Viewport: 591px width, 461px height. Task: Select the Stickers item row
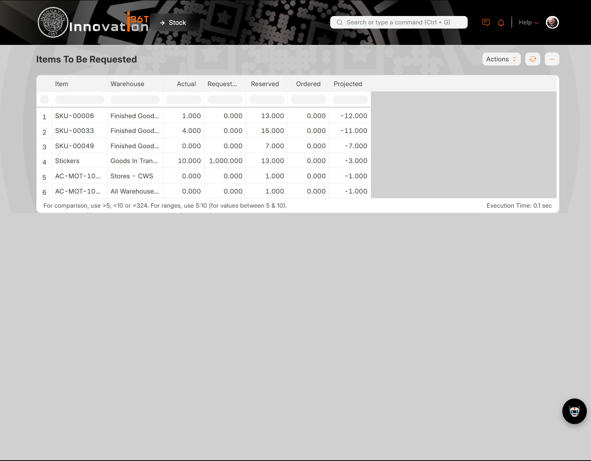pos(67,161)
